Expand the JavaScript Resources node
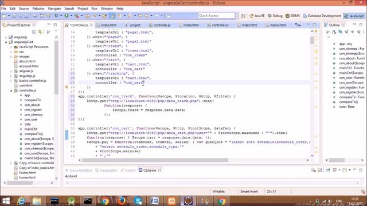The image size is (367, 206). [11, 47]
